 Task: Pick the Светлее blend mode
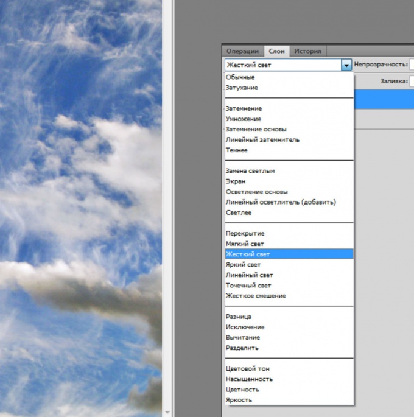click(289, 212)
